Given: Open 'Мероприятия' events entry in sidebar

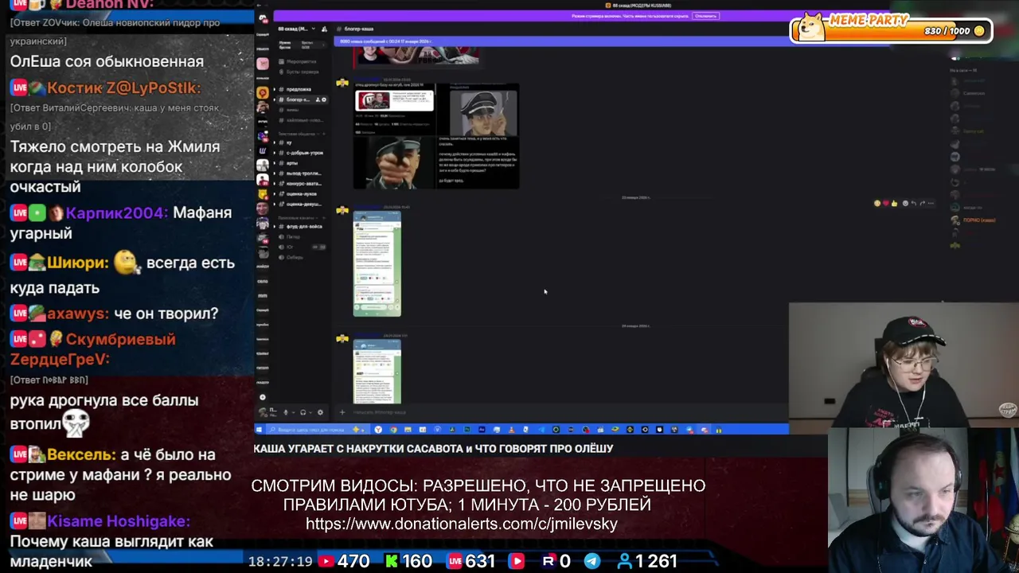Looking at the screenshot, I should coord(297,61).
